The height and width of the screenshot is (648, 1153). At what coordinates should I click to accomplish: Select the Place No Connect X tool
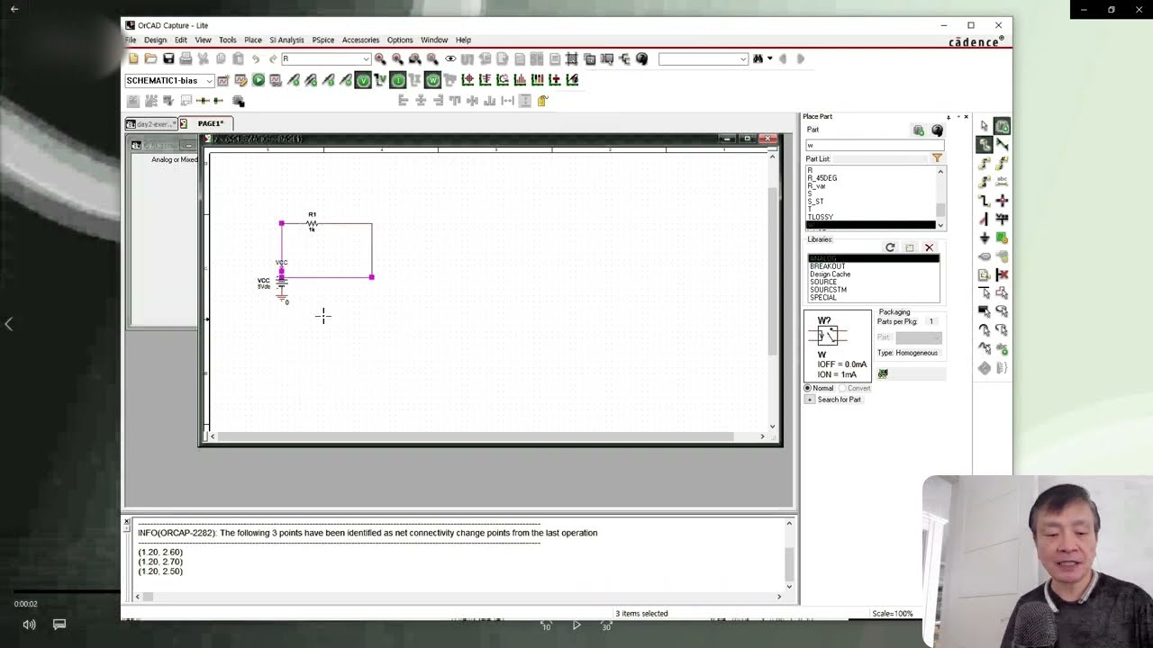click(x=1002, y=274)
